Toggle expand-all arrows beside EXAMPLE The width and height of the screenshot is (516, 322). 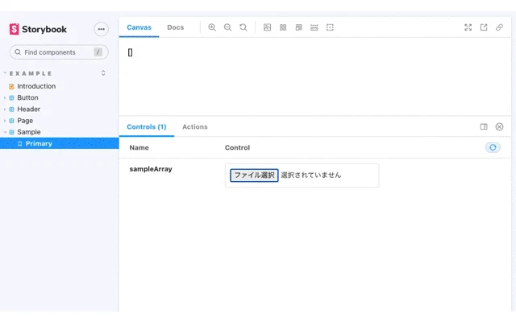coord(103,73)
